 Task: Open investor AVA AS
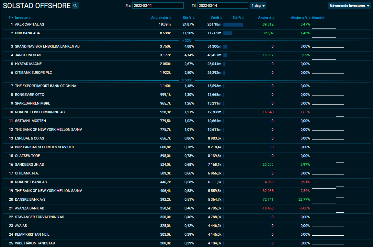click(x=21, y=226)
